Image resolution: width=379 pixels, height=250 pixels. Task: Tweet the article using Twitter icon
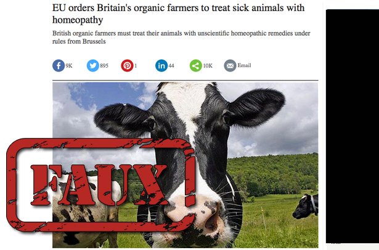point(93,66)
